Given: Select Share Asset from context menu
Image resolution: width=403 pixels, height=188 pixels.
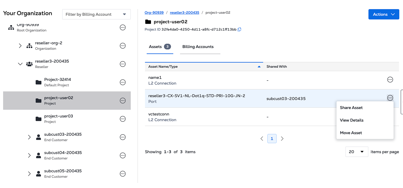Looking at the screenshot, I should point(351,108).
